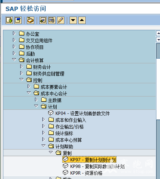Click the SAP menu toolbar icon
Viewport: 160px width, 179px height.
pyautogui.click(x=18, y=20)
